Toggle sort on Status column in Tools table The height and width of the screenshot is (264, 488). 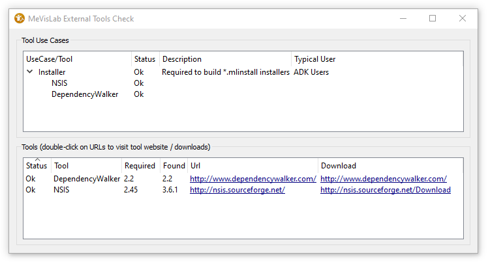(x=37, y=166)
